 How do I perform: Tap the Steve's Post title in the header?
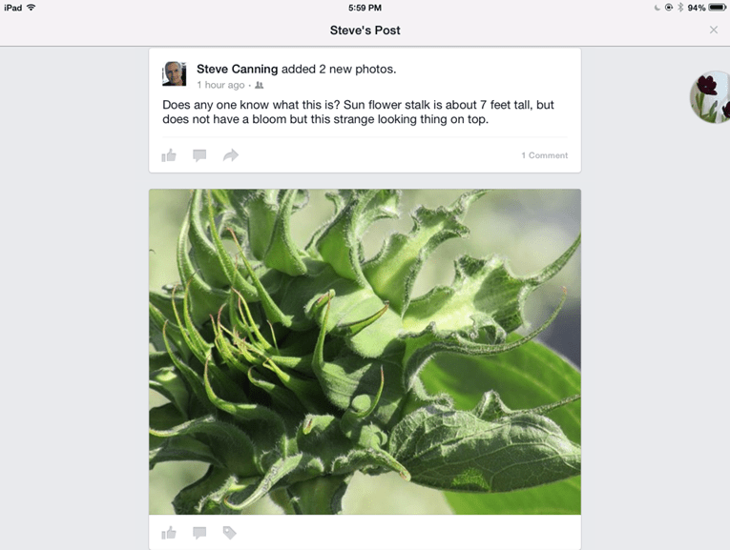[365, 31]
